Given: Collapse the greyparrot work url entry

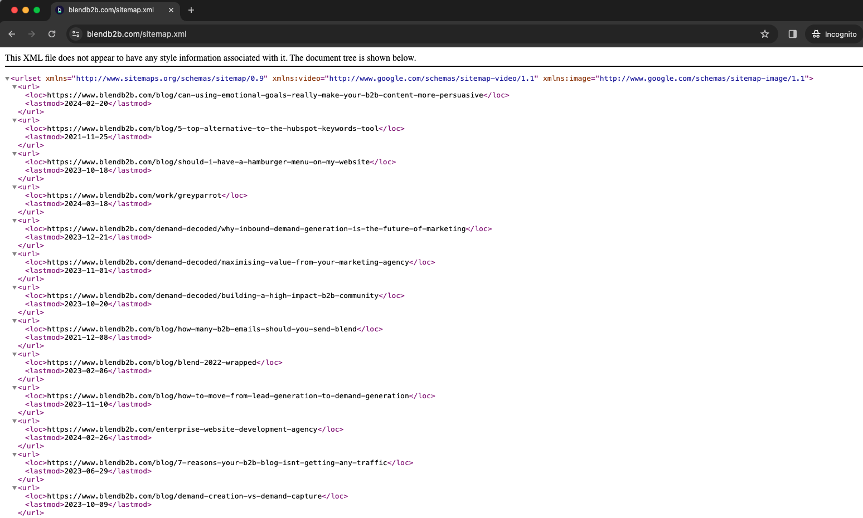Looking at the screenshot, I should pyautogui.click(x=14, y=187).
